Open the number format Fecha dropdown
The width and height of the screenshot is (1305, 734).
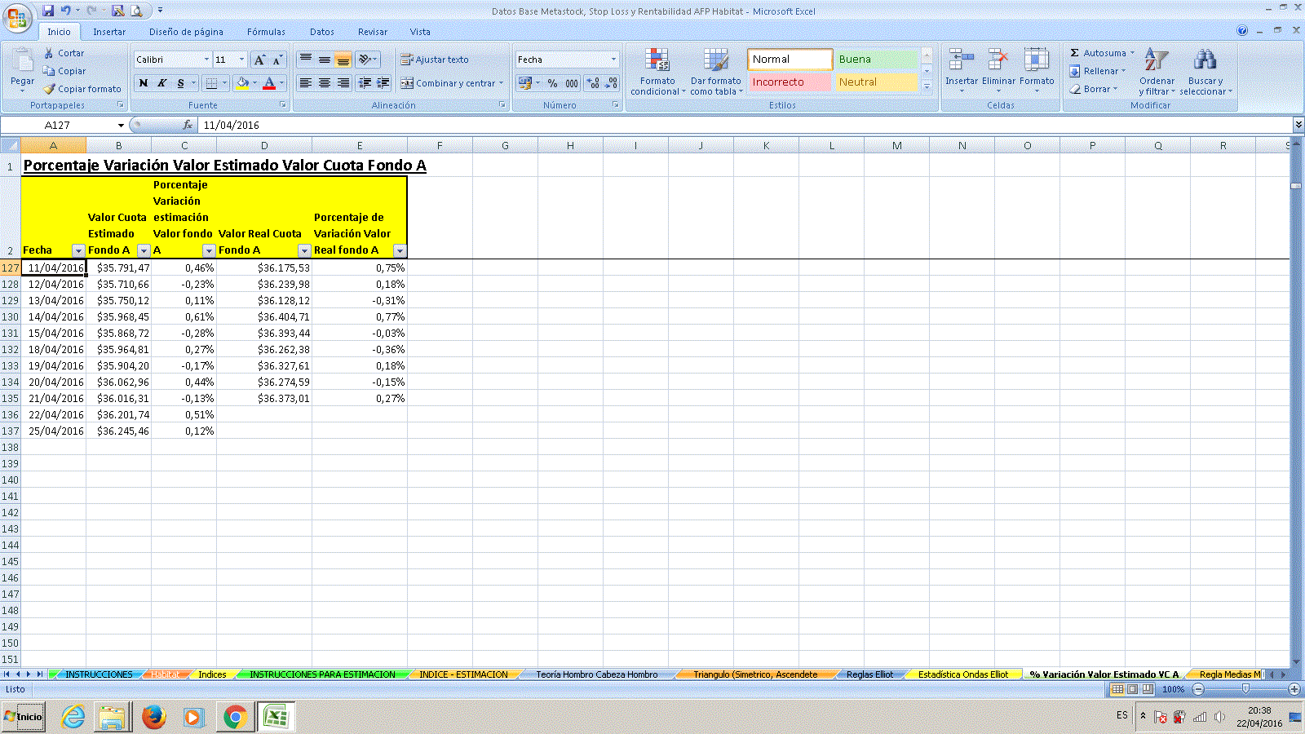pos(613,60)
